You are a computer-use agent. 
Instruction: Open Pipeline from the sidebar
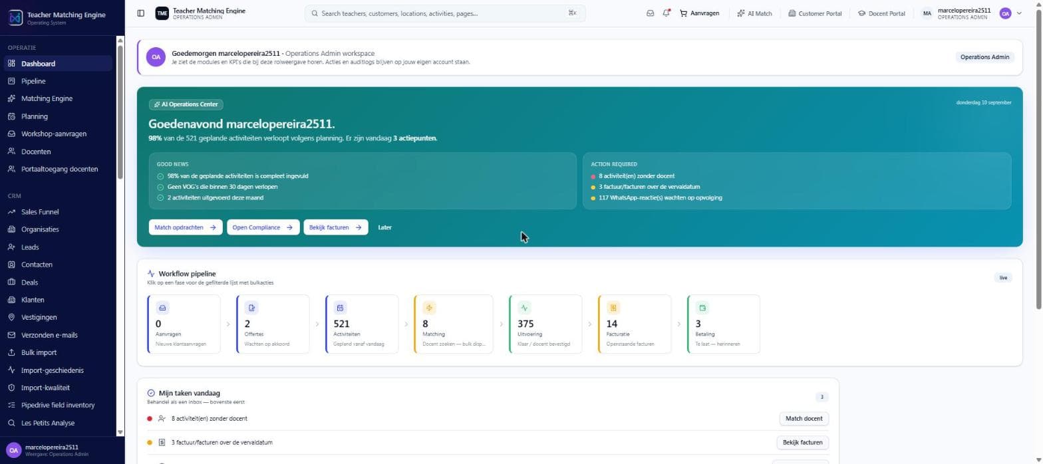coord(58,81)
